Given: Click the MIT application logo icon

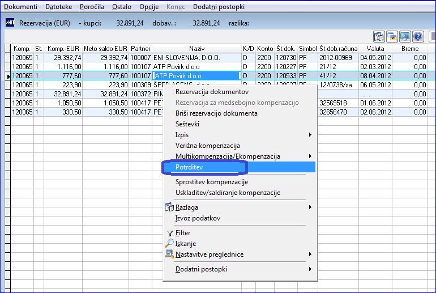Looking at the screenshot, I should (10, 23).
